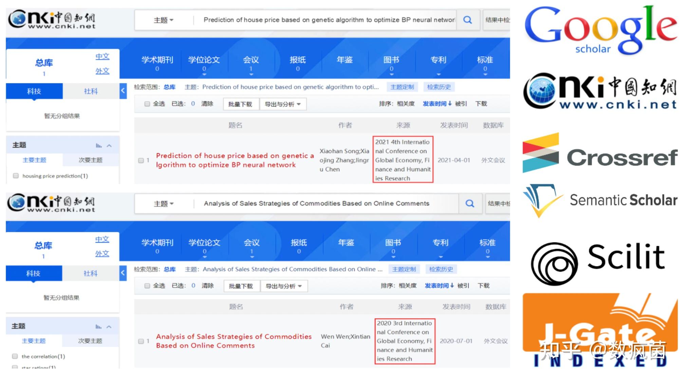Screen dimensions: 685x379
Task: Select the 社科 tab in the lower sidebar
Action: pyautogui.click(x=90, y=273)
